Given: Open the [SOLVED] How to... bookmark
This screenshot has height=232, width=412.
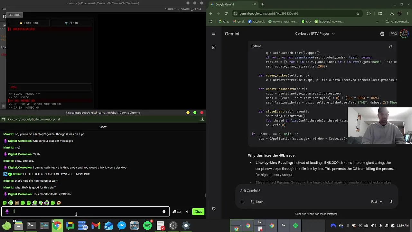Looking at the screenshot, I should pos(329,22).
